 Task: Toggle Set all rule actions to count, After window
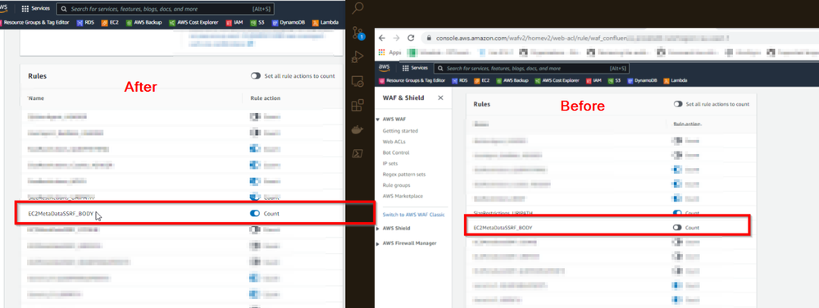pos(256,75)
